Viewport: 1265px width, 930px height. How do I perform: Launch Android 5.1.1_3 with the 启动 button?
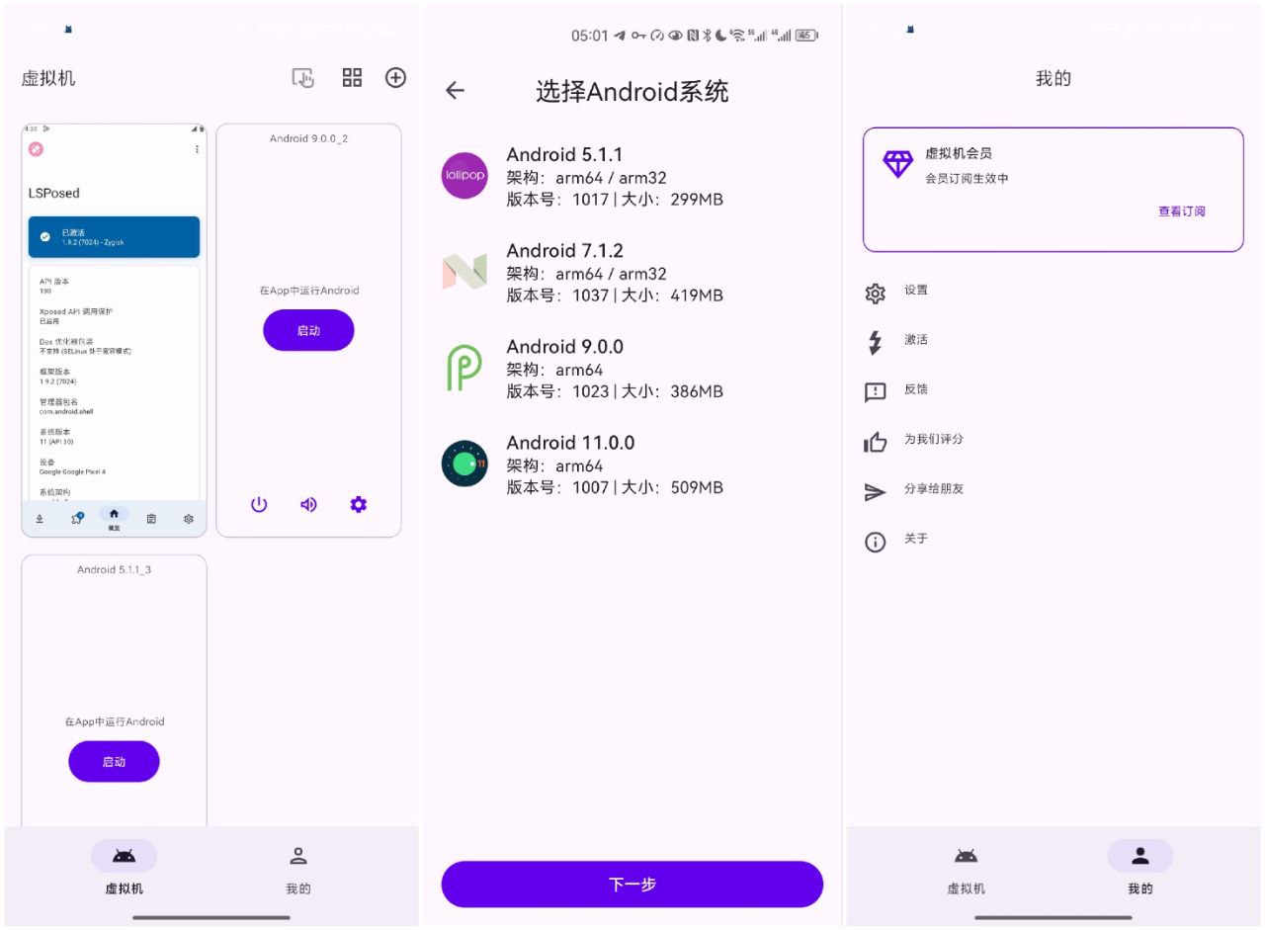pos(114,761)
